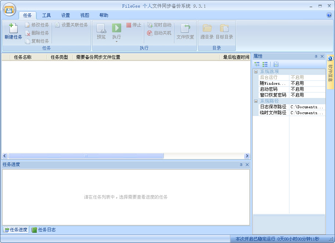Click 最后检查时间 column header
The image size is (335, 243).
click(235, 57)
